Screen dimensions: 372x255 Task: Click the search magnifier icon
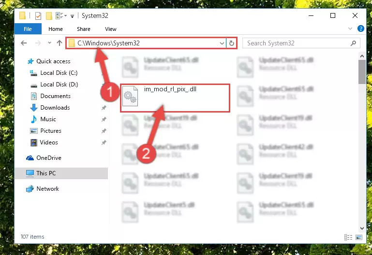(x=353, y=43)
